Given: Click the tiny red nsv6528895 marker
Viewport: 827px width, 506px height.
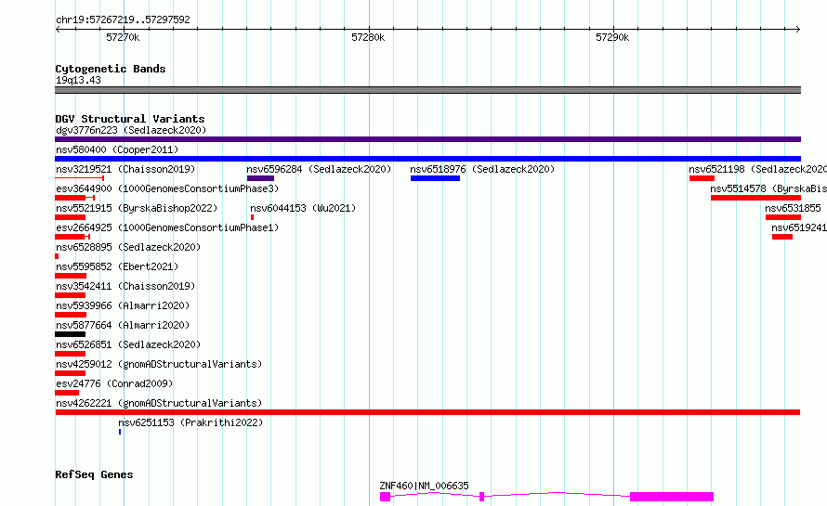Looking at the screenshot, I should click(57, 256).
